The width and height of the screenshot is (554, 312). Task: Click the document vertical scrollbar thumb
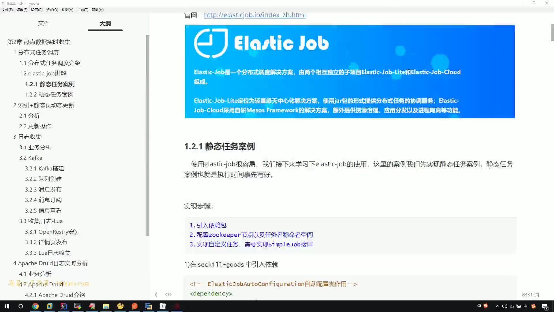(x=552, y=33)
